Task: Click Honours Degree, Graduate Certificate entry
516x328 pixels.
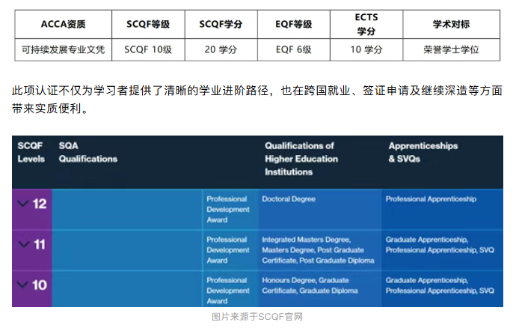Action: [x=305, y=285]
